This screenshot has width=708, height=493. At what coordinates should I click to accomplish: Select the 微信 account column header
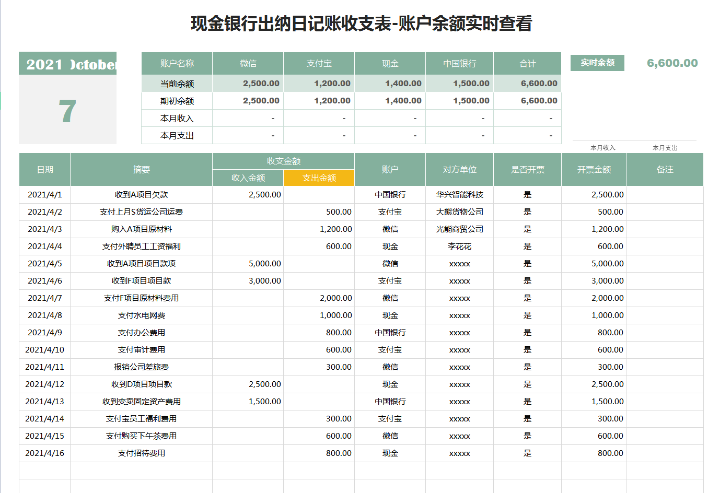(248, 63)
